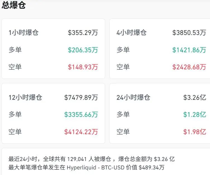Click the 24-hour total $3.26亿 in card
The height and width of the screenshot is (175, 210).
[195, 97]
